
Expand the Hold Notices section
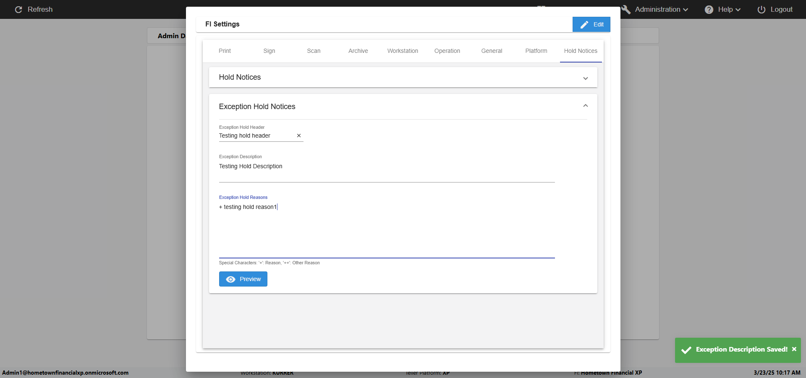(586, 78)
